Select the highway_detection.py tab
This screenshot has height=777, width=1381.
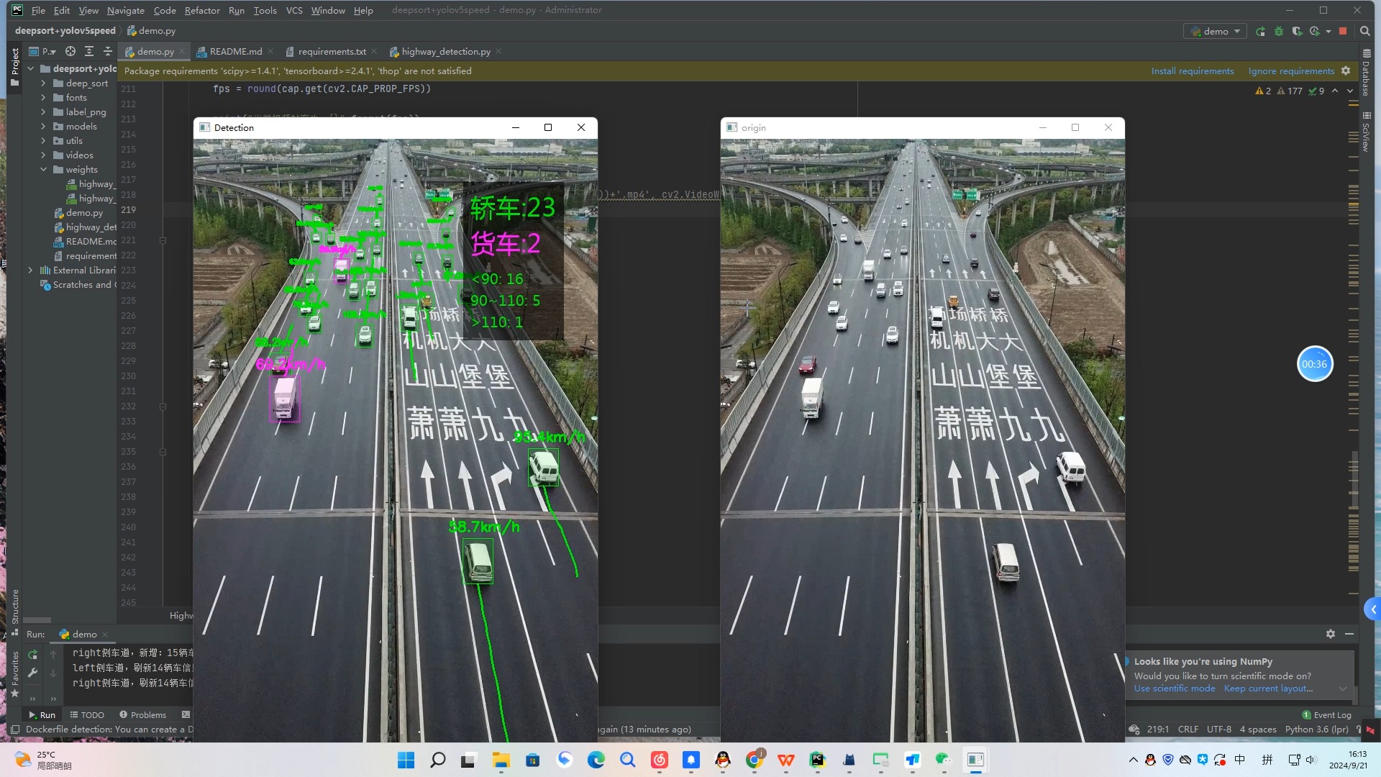[446, 51]
